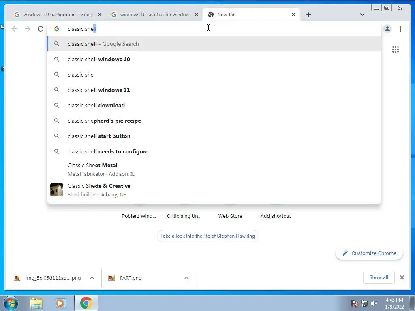
Task: Open the clock showing 4:45 PM
Action: click(394, 303)
